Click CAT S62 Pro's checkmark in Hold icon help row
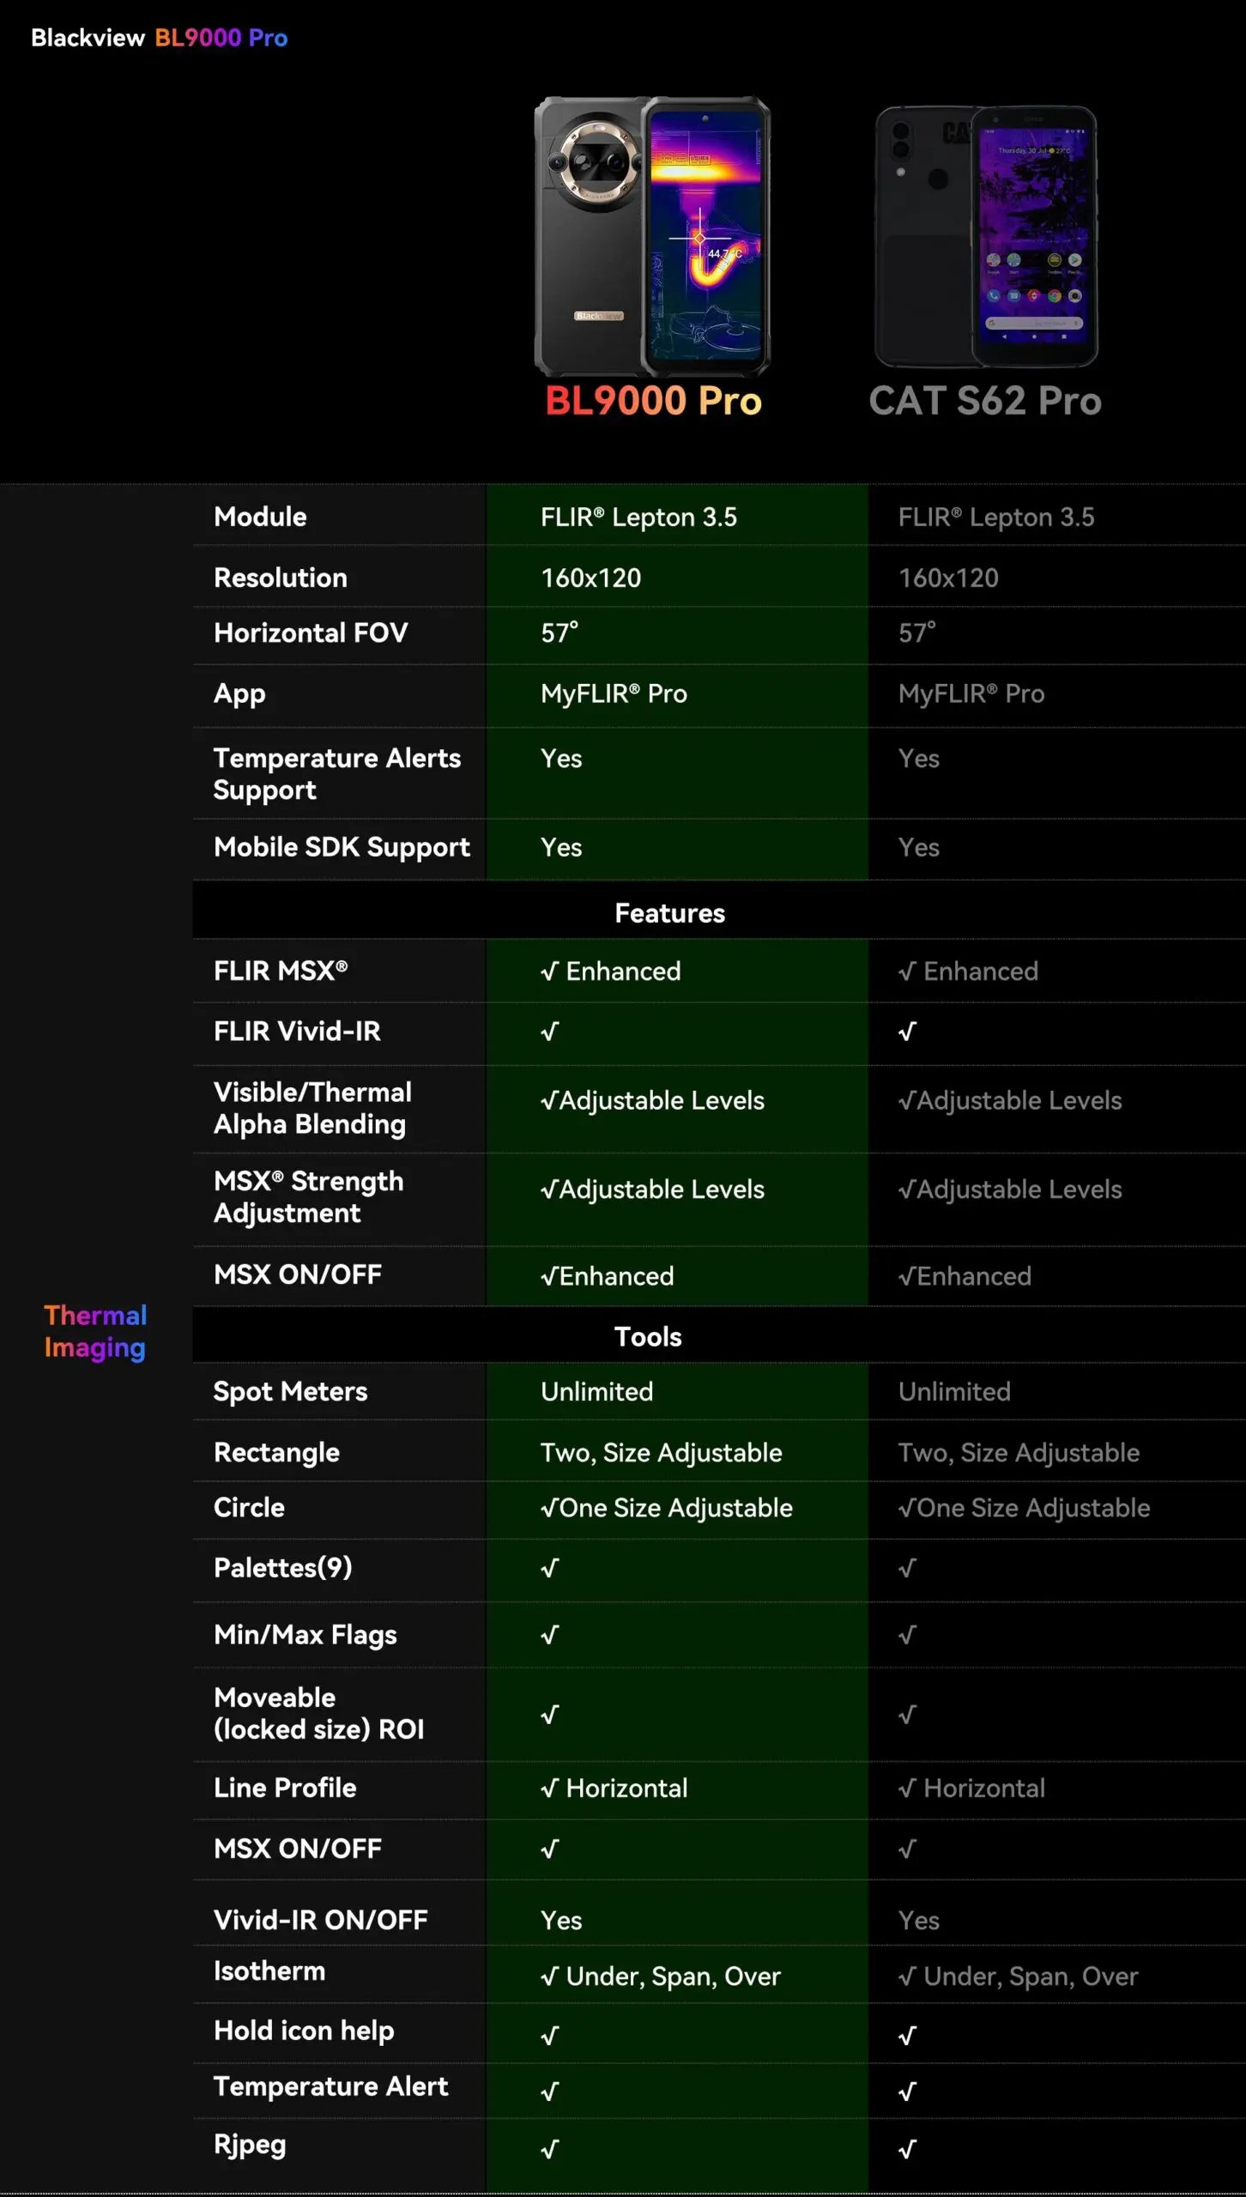The image size is (1246, 2197). [x=908, y=2036]
